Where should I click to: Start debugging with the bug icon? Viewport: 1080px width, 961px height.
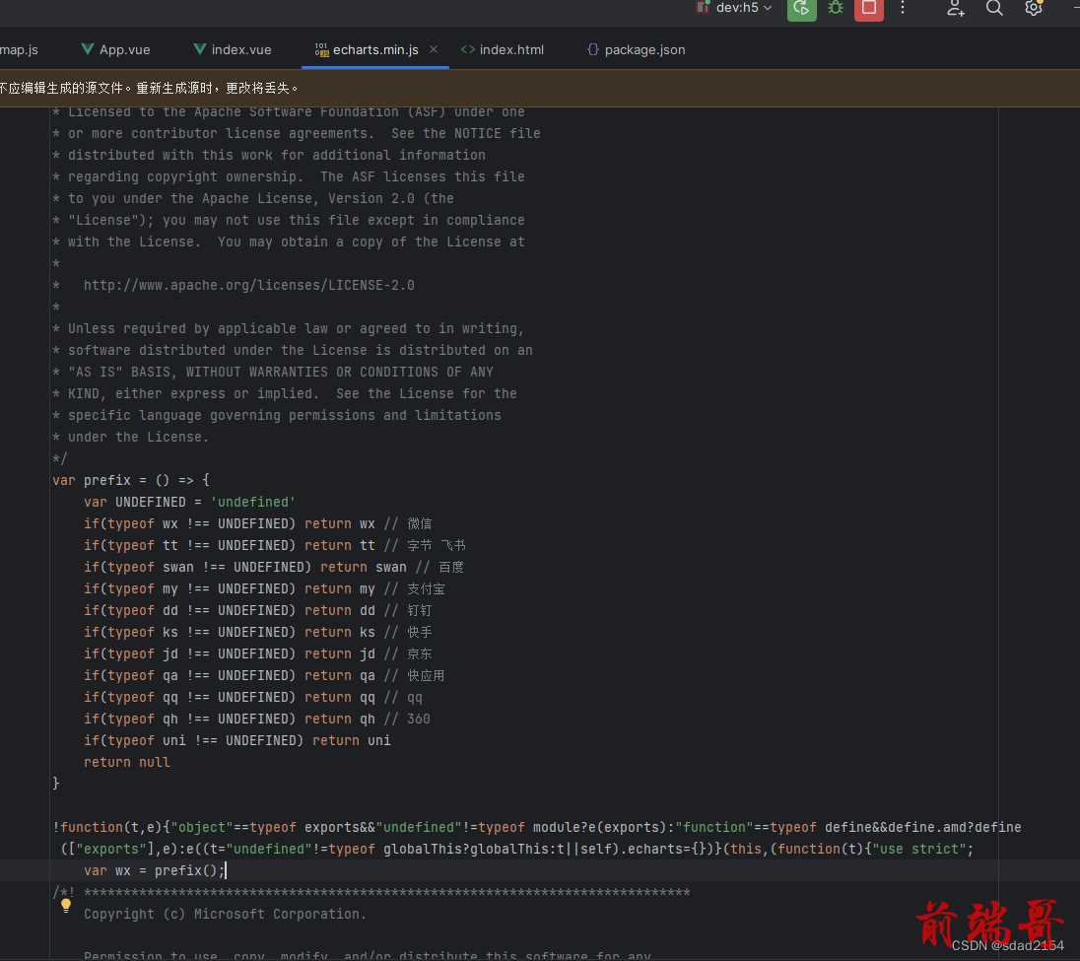(836, 8)
